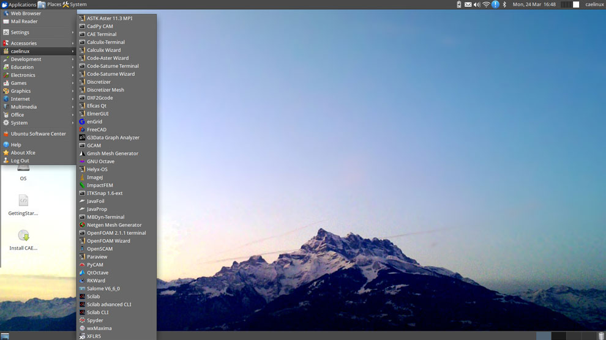Launch ElmerGUI

117,114
